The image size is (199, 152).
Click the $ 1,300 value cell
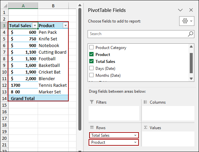click(x=23, y=59)
